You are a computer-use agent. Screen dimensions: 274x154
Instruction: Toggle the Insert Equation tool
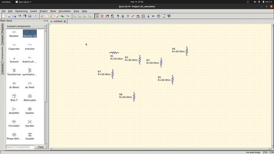pyautogui.click(x=143, y=16)
